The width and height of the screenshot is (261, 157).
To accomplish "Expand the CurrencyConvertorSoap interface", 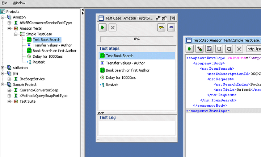I will [9, 90].
